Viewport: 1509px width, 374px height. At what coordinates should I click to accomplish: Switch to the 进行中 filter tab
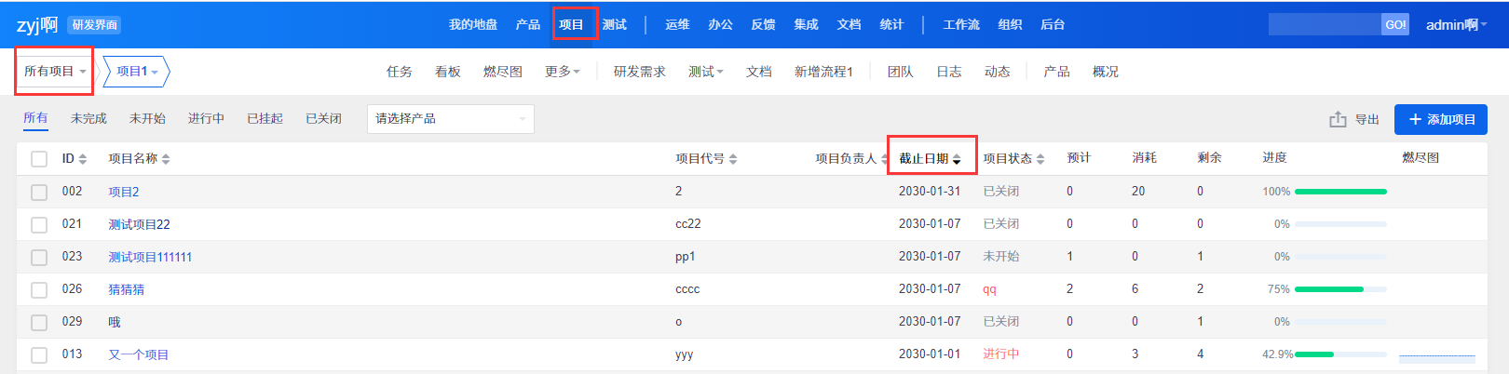pyautogui.click(x=206, y=119)
